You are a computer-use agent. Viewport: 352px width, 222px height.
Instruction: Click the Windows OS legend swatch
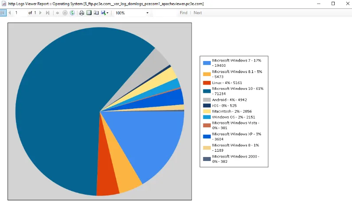click(207, 117)
